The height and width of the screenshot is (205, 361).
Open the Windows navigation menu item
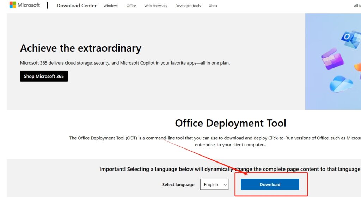coord(111,6)
